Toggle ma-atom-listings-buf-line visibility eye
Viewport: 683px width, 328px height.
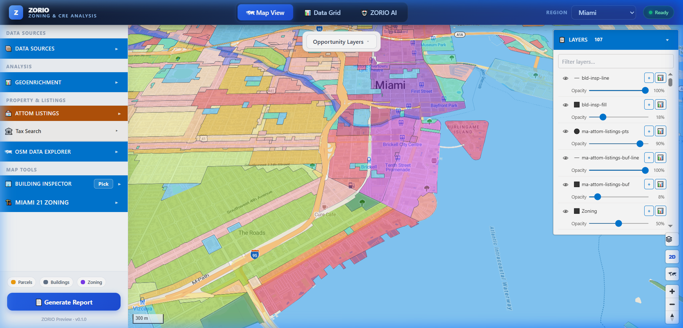coord(565,158)
